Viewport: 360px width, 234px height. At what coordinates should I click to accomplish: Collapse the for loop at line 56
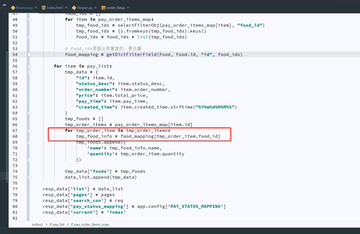tap(29, 66)
